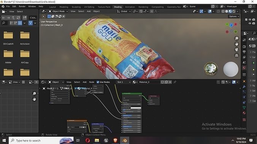Open the viewport Add menu
This screenshot has width=257, height=144.
click(x=89, y=11)
